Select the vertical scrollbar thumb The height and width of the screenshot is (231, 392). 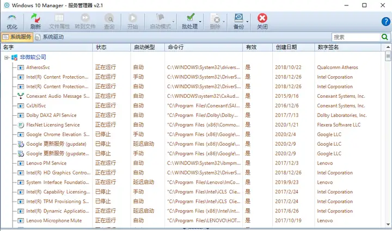pos(388,55)
